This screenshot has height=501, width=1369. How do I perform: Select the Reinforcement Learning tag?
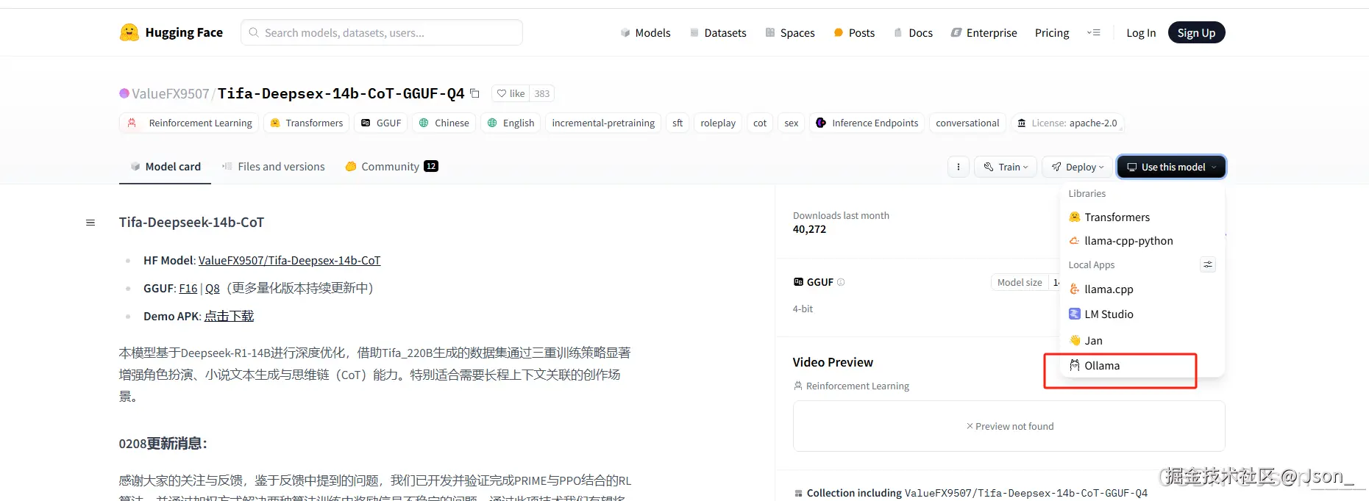tap(189, 123)
